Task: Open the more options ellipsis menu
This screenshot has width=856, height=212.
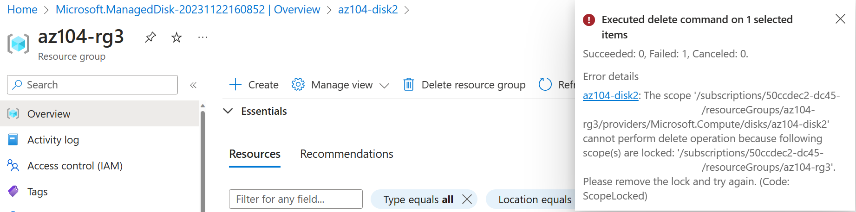Action: click(x=203, y=37)
